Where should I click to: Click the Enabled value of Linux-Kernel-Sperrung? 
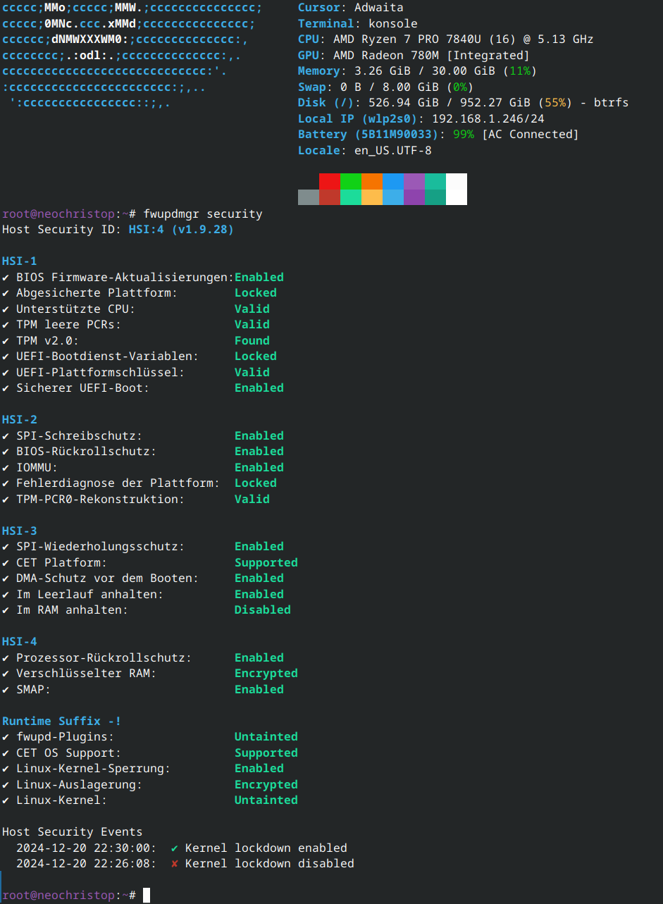point(259,768)
